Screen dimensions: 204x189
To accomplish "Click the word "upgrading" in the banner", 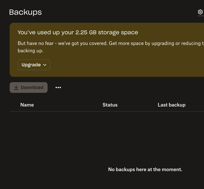I will click(x=163, y=43).
